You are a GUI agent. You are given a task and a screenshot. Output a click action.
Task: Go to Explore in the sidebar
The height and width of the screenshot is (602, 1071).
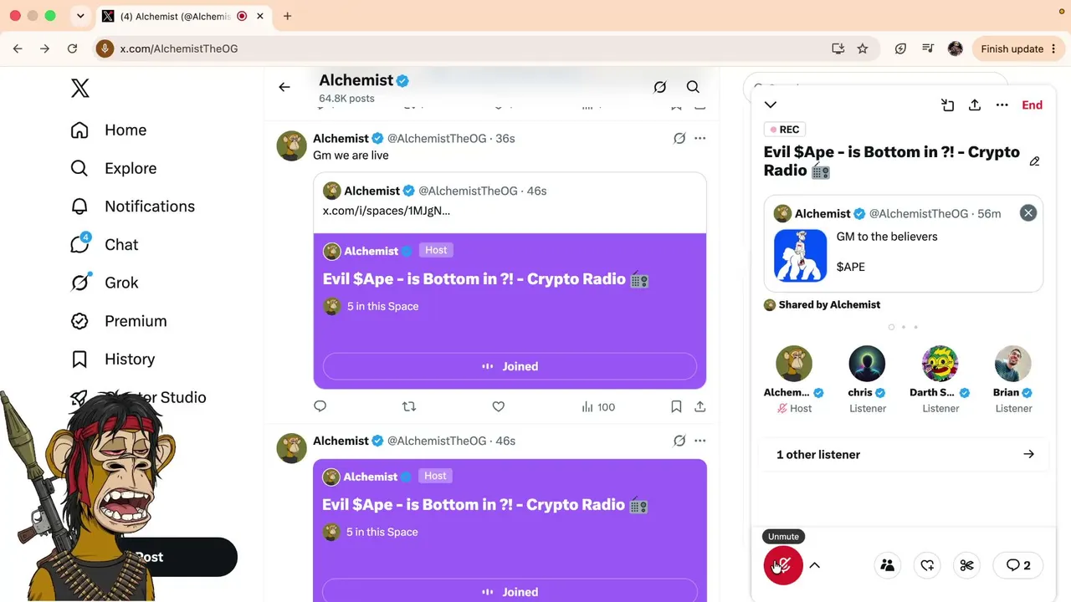point(114,168)
